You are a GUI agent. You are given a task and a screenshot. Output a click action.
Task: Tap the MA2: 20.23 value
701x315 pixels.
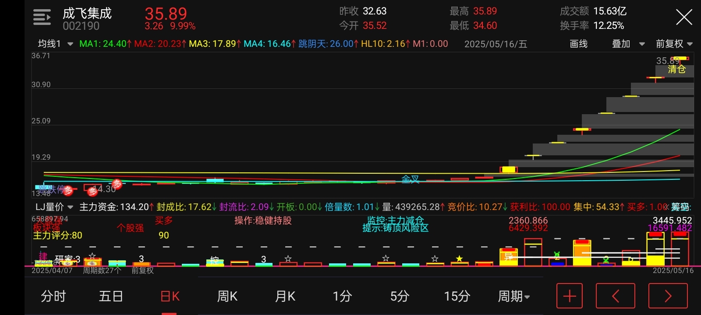160,44
